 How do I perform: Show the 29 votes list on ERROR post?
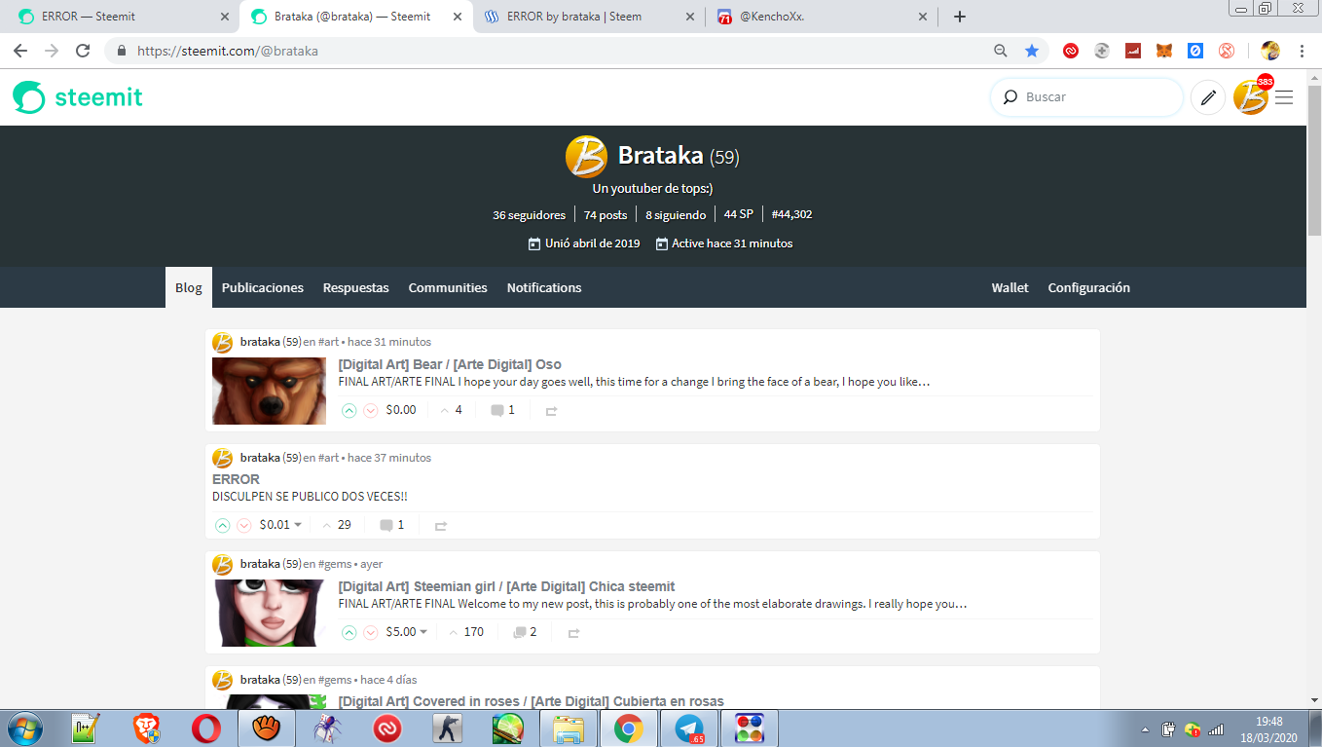[336, 525]
